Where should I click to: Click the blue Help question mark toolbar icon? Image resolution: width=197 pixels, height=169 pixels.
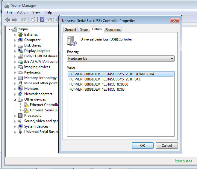tap(42, 20)
